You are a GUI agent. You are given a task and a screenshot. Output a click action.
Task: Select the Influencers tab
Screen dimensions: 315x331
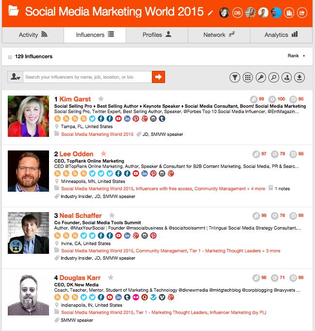(x=95, y=35)
